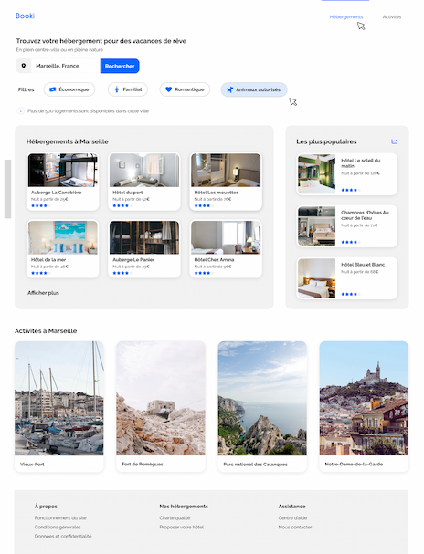Click the dog icon in Animaux autorisés
Image resolution: width=424 pixels, height=554 pixels.
(230, 89)
